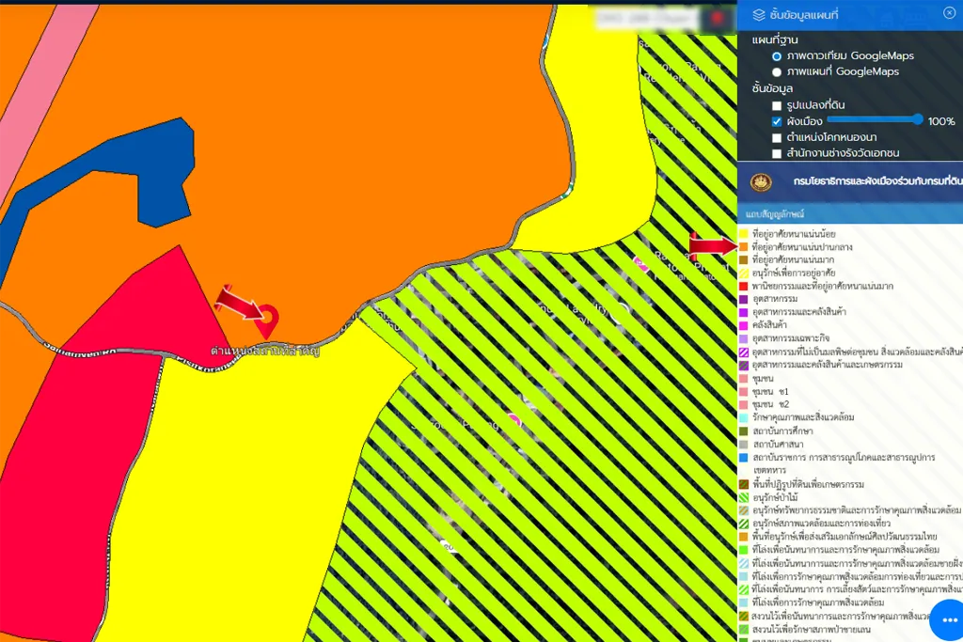Viewport: 963px width, 642px height.
Task: Click the ผังเมือง opacity slider handle
Action: pos(917,119)
